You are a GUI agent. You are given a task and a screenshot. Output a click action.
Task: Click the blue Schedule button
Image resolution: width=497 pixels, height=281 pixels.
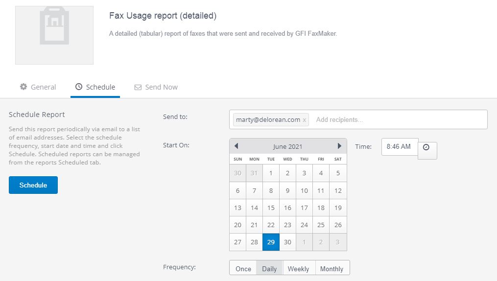coord(33,185)
